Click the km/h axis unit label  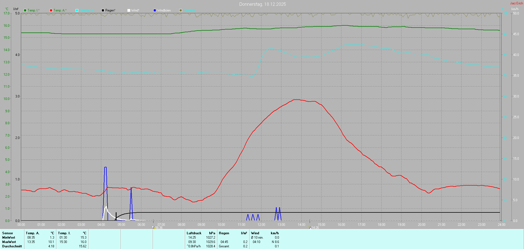coord(515,9)
